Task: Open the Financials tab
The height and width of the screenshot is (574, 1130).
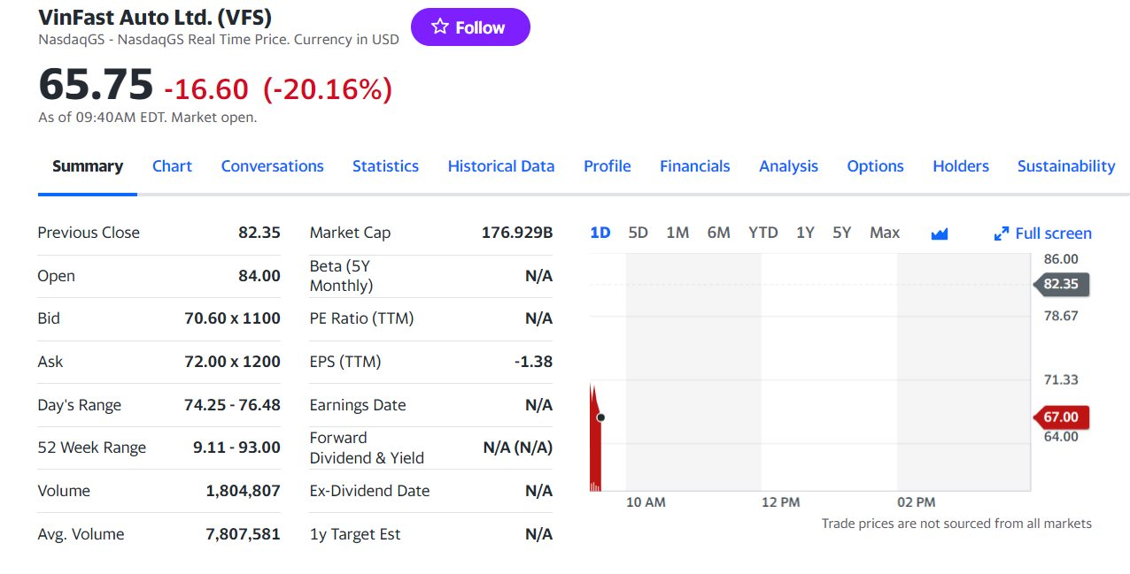Action: (694, 166)
